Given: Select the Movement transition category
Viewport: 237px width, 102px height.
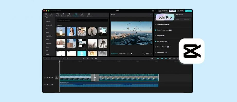Looking at the screenshot, I should (49, 25).
